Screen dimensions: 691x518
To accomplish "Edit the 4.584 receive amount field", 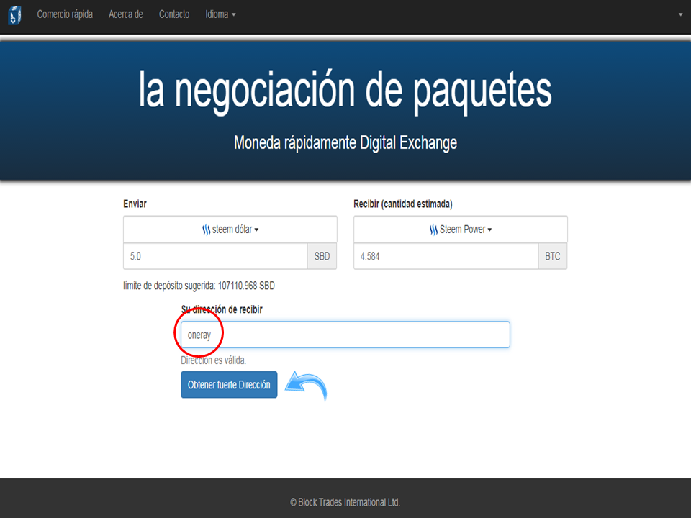I will click(x=446, y=256).
